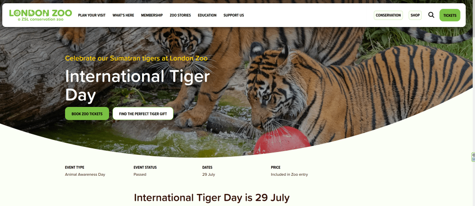Click the London Zoo logo
Image resolution: width=475 pixels, height=206 pixels.
coord(40,15)
